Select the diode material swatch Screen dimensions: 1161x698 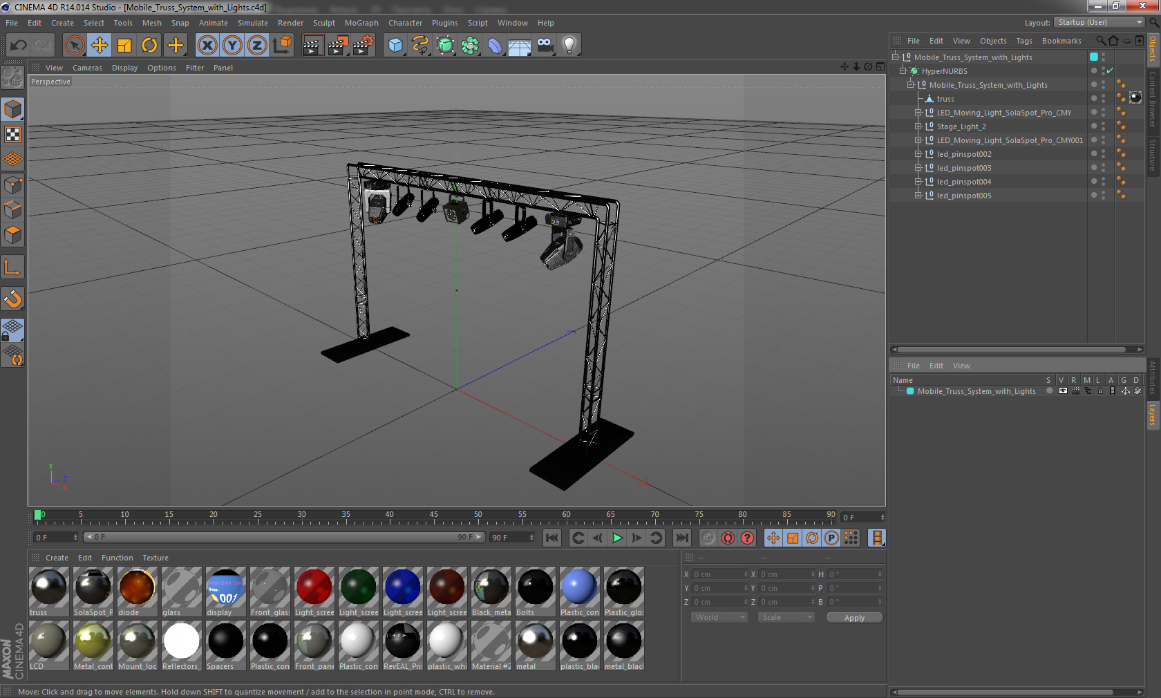click(x=137, y=592)
